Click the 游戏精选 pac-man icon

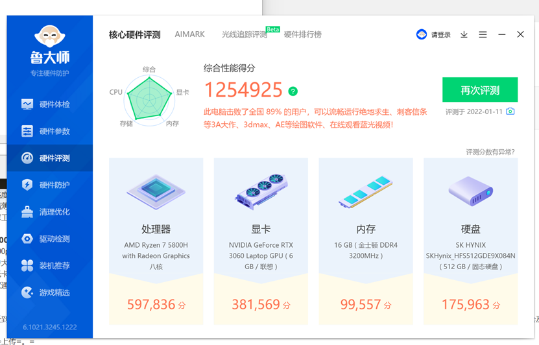[27, 292]
